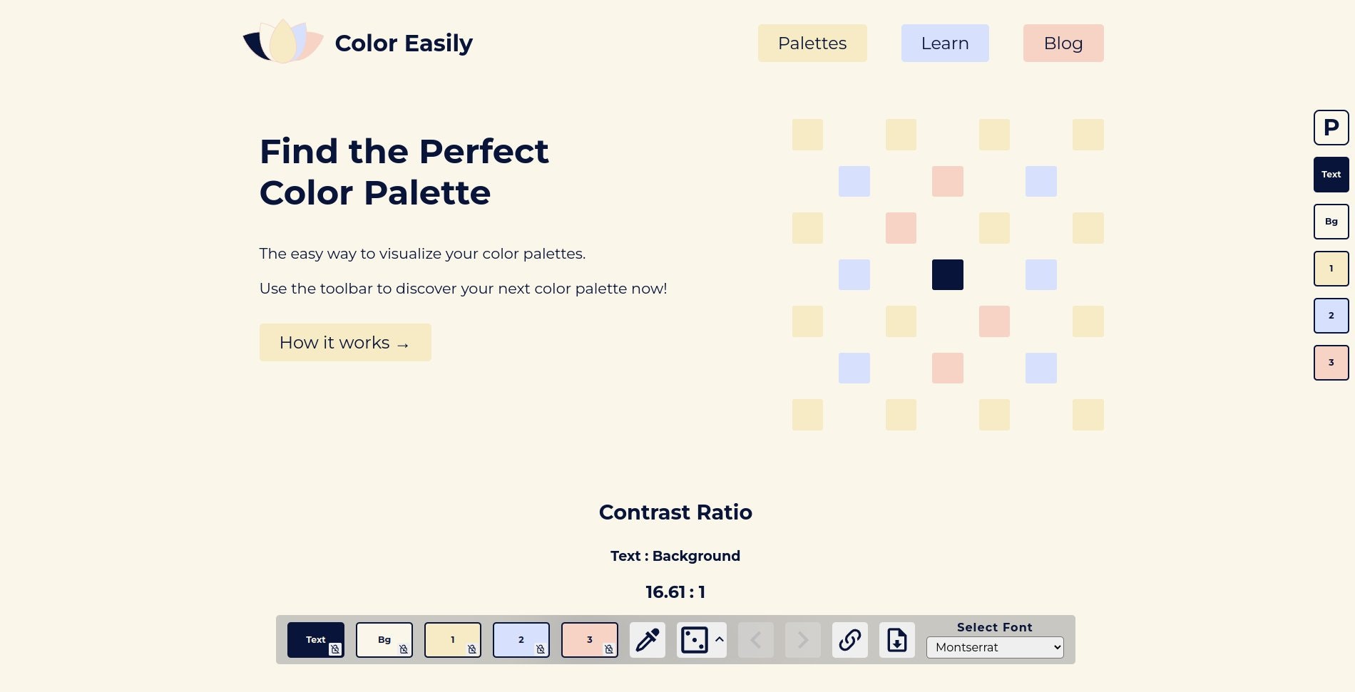Click the copy link chain icon
1355x692 pixels.
pyautogui.click(x=850, y=640)
